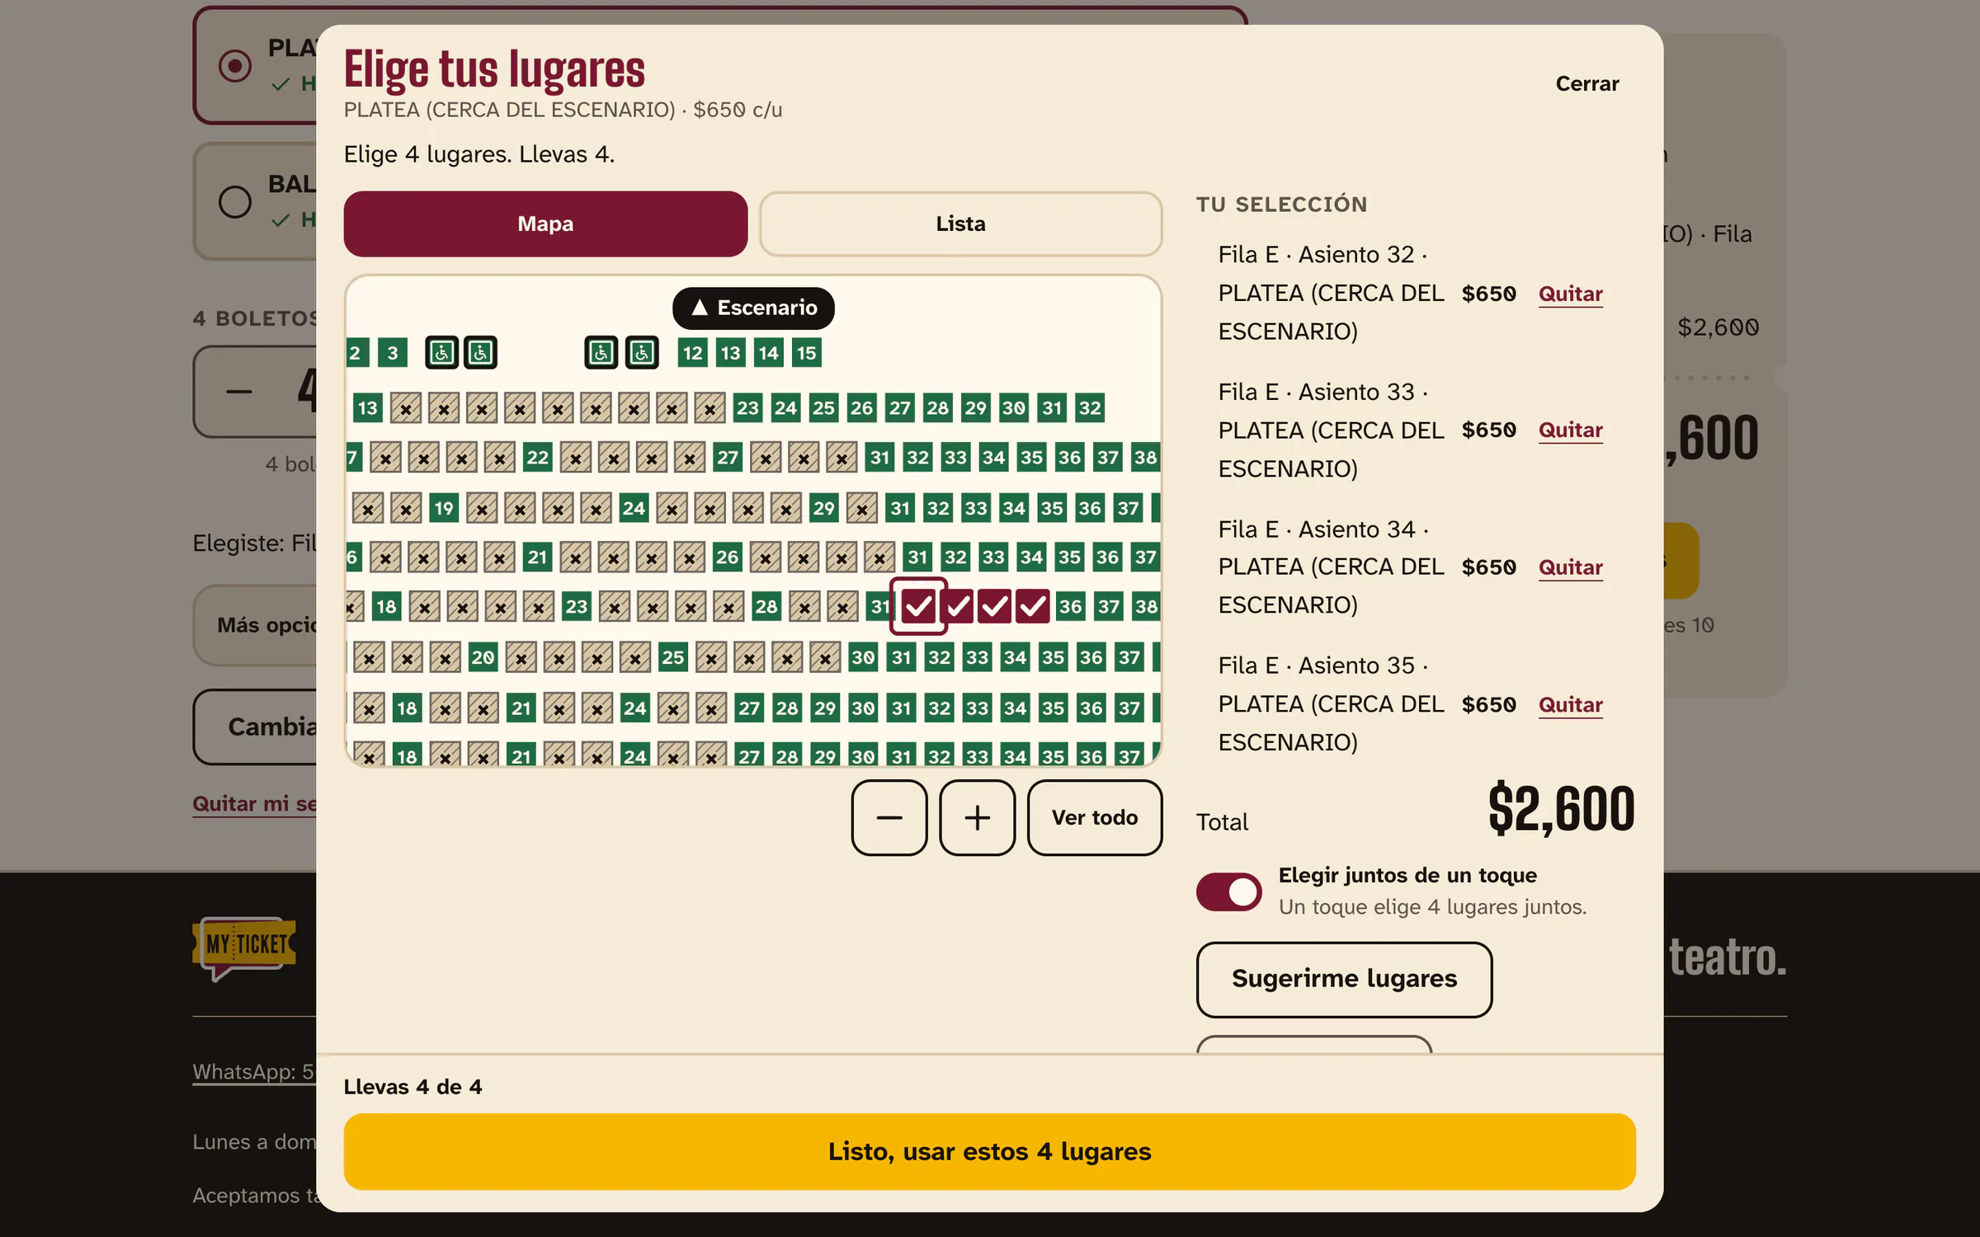Image resolution: width=1980 pixels, height=1237 pixels.
Task: Select available seat 22 on the map
Action: coord(538,457)
